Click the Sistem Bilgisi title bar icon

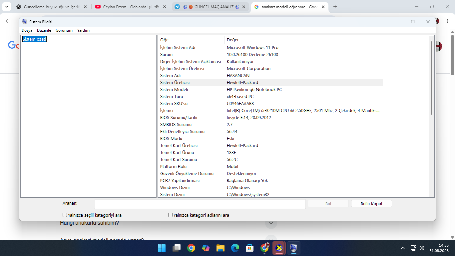(24, 22)
